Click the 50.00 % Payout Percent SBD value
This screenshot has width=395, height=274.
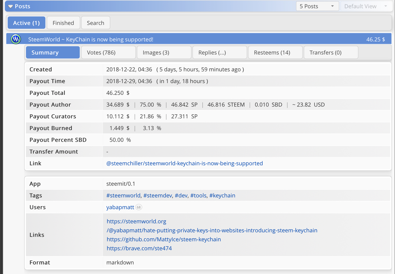(120, 140)
